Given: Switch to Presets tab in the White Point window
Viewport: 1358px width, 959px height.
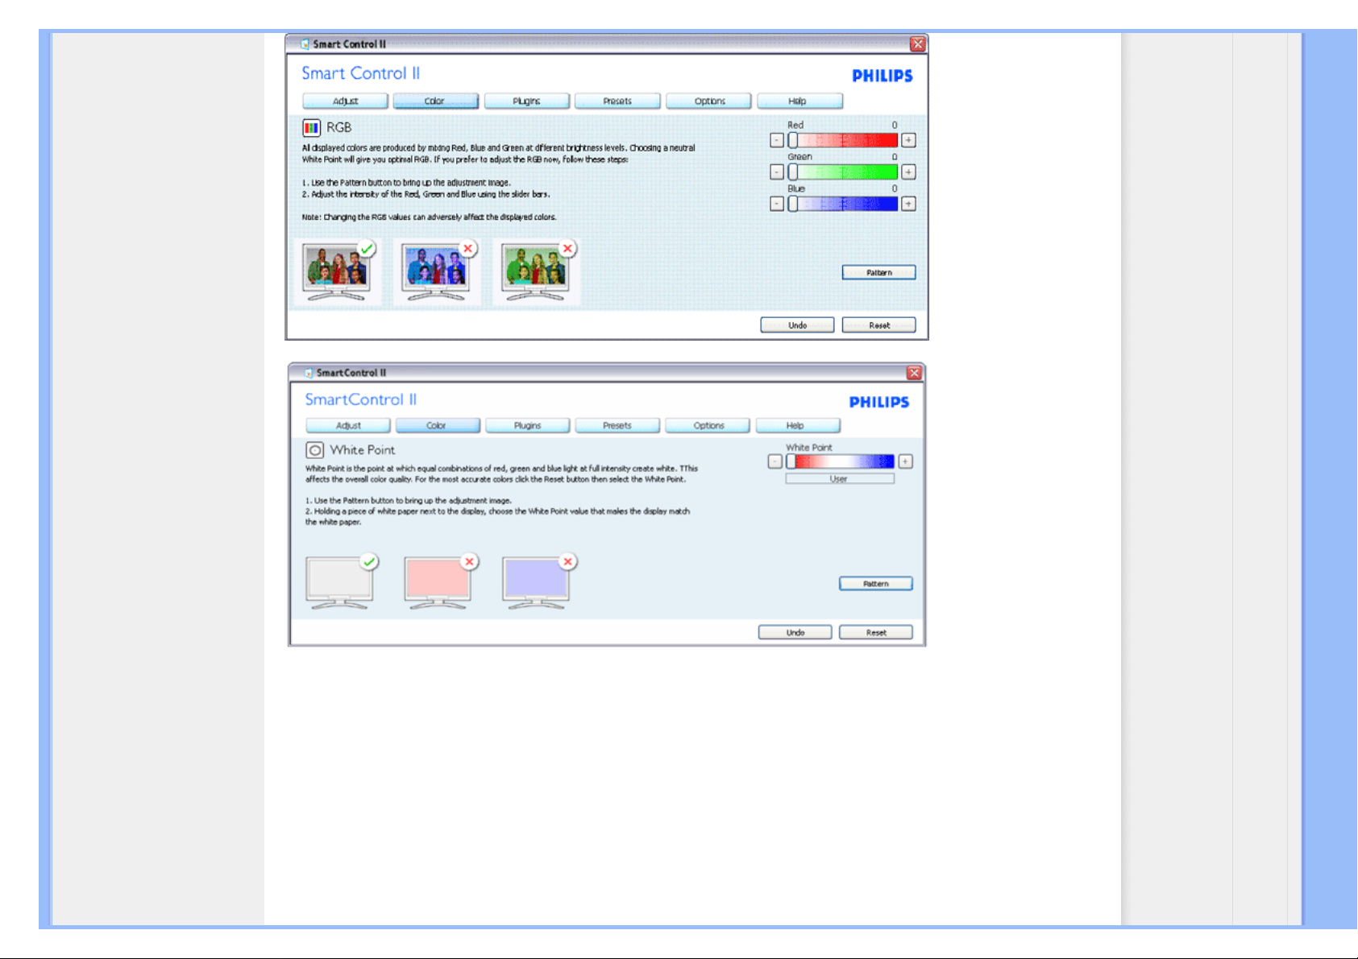Looking at the screenshot, I should 617,426.
